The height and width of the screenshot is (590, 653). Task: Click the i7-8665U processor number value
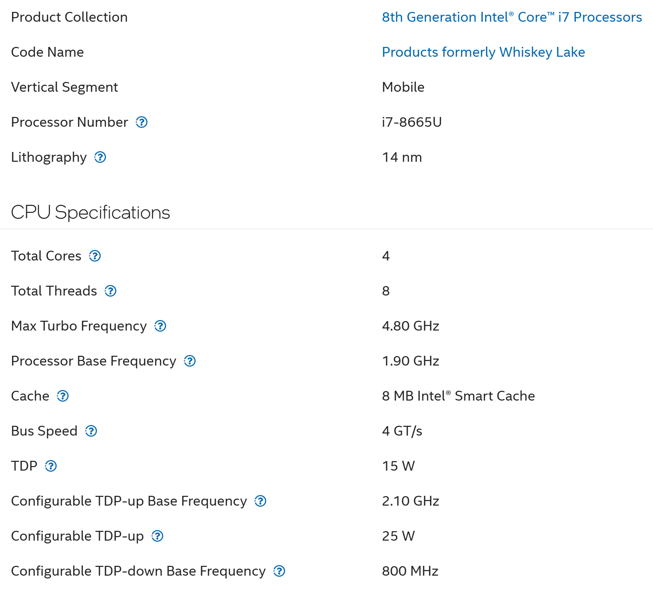coord(412,122)
